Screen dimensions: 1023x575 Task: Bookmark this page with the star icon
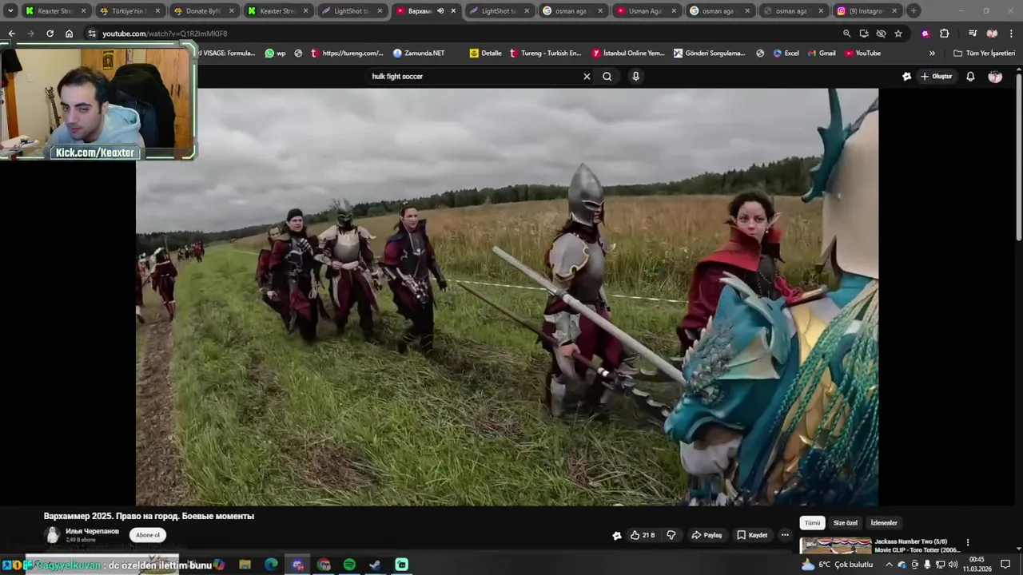[x=898, y=34]
